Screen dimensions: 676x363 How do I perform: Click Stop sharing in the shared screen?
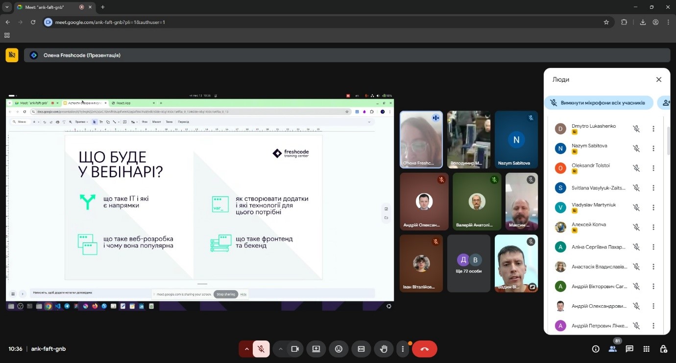point(226,294)
